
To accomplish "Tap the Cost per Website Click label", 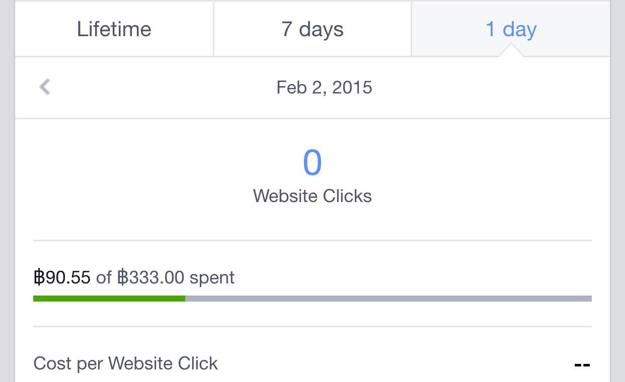I will (x=126, y=363).
